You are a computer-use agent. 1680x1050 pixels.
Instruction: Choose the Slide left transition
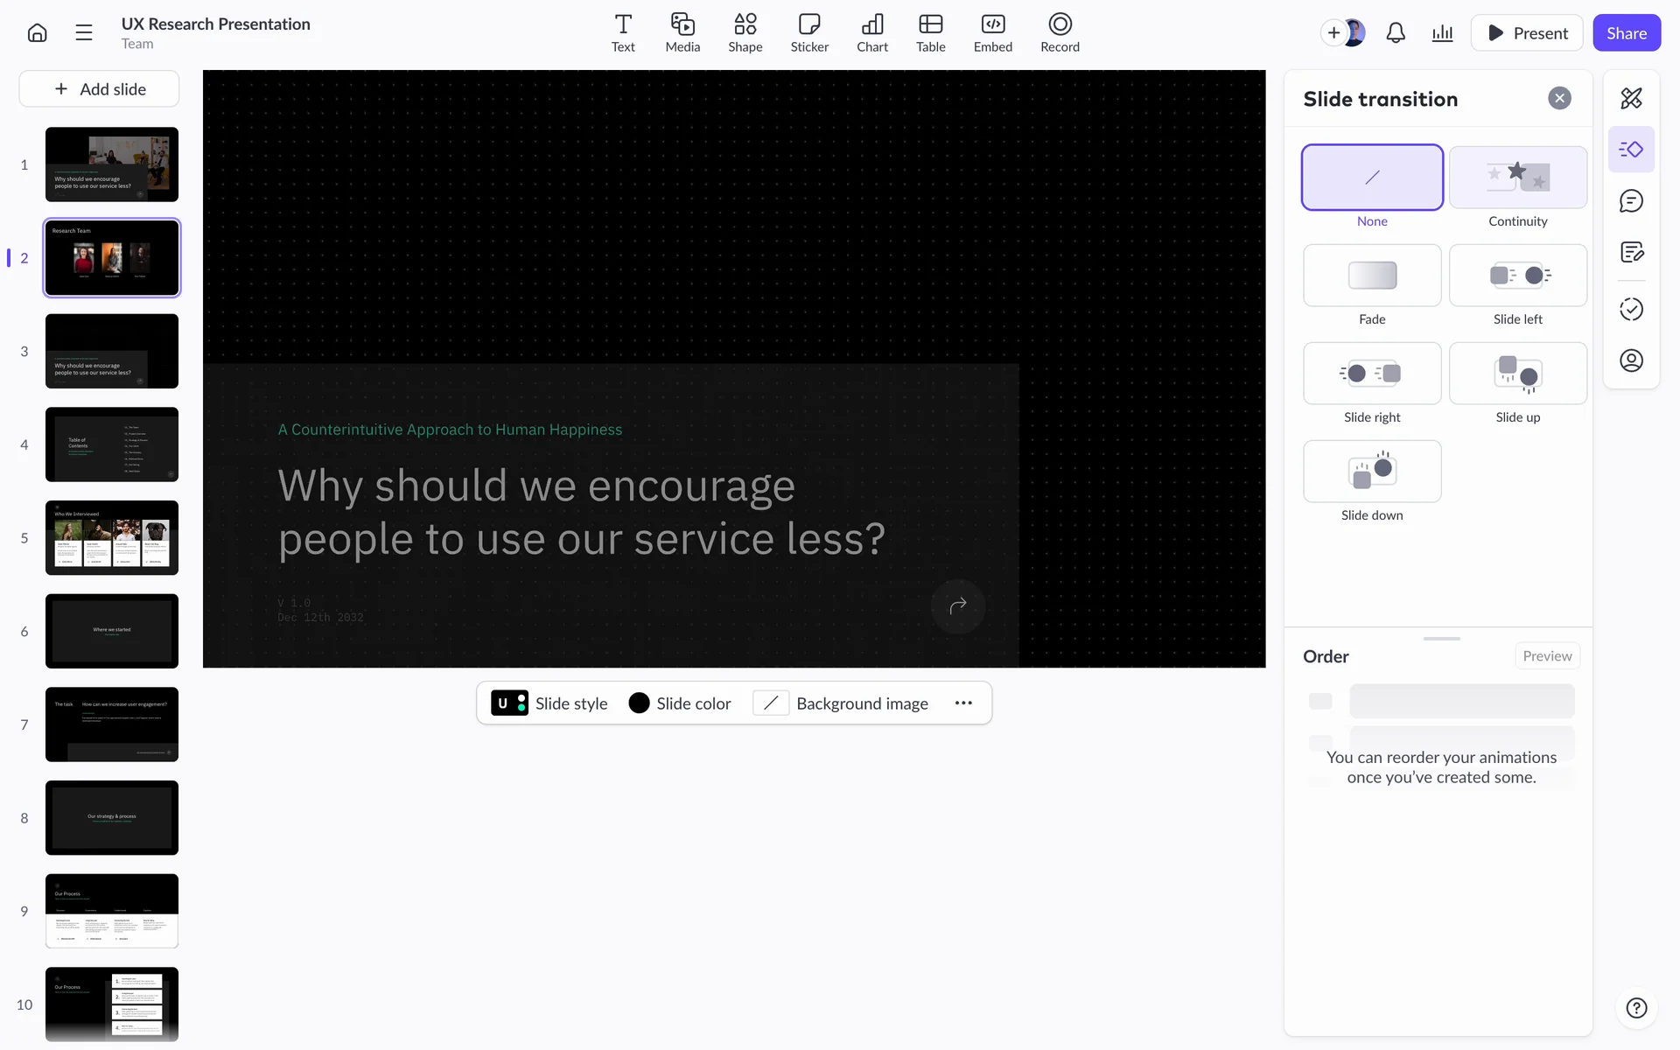[1517, 276]
